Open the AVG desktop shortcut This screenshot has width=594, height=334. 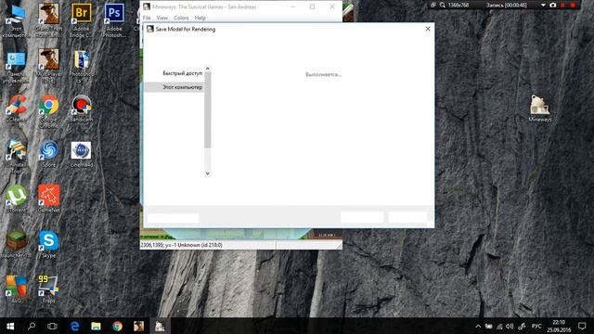16,289
